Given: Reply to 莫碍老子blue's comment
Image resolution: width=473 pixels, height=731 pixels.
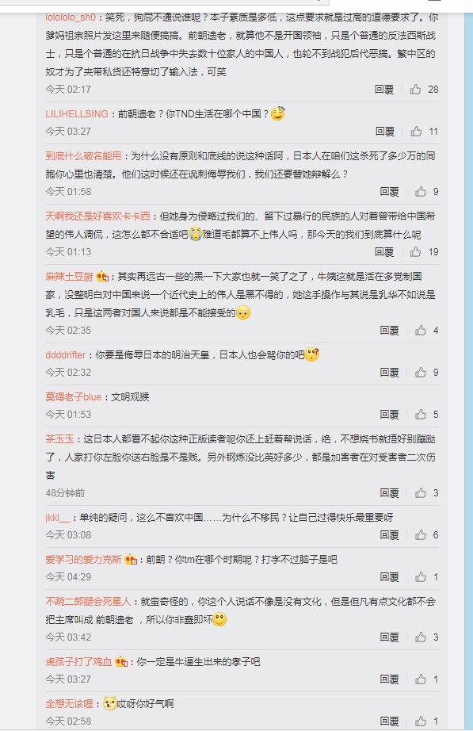Looking at the screenshot, I should (389, 414).
